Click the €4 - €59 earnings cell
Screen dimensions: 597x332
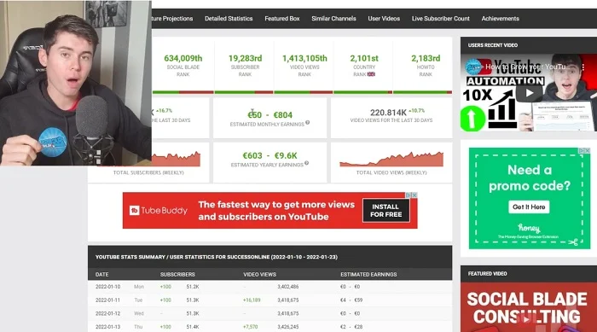[x=351, y=300]
